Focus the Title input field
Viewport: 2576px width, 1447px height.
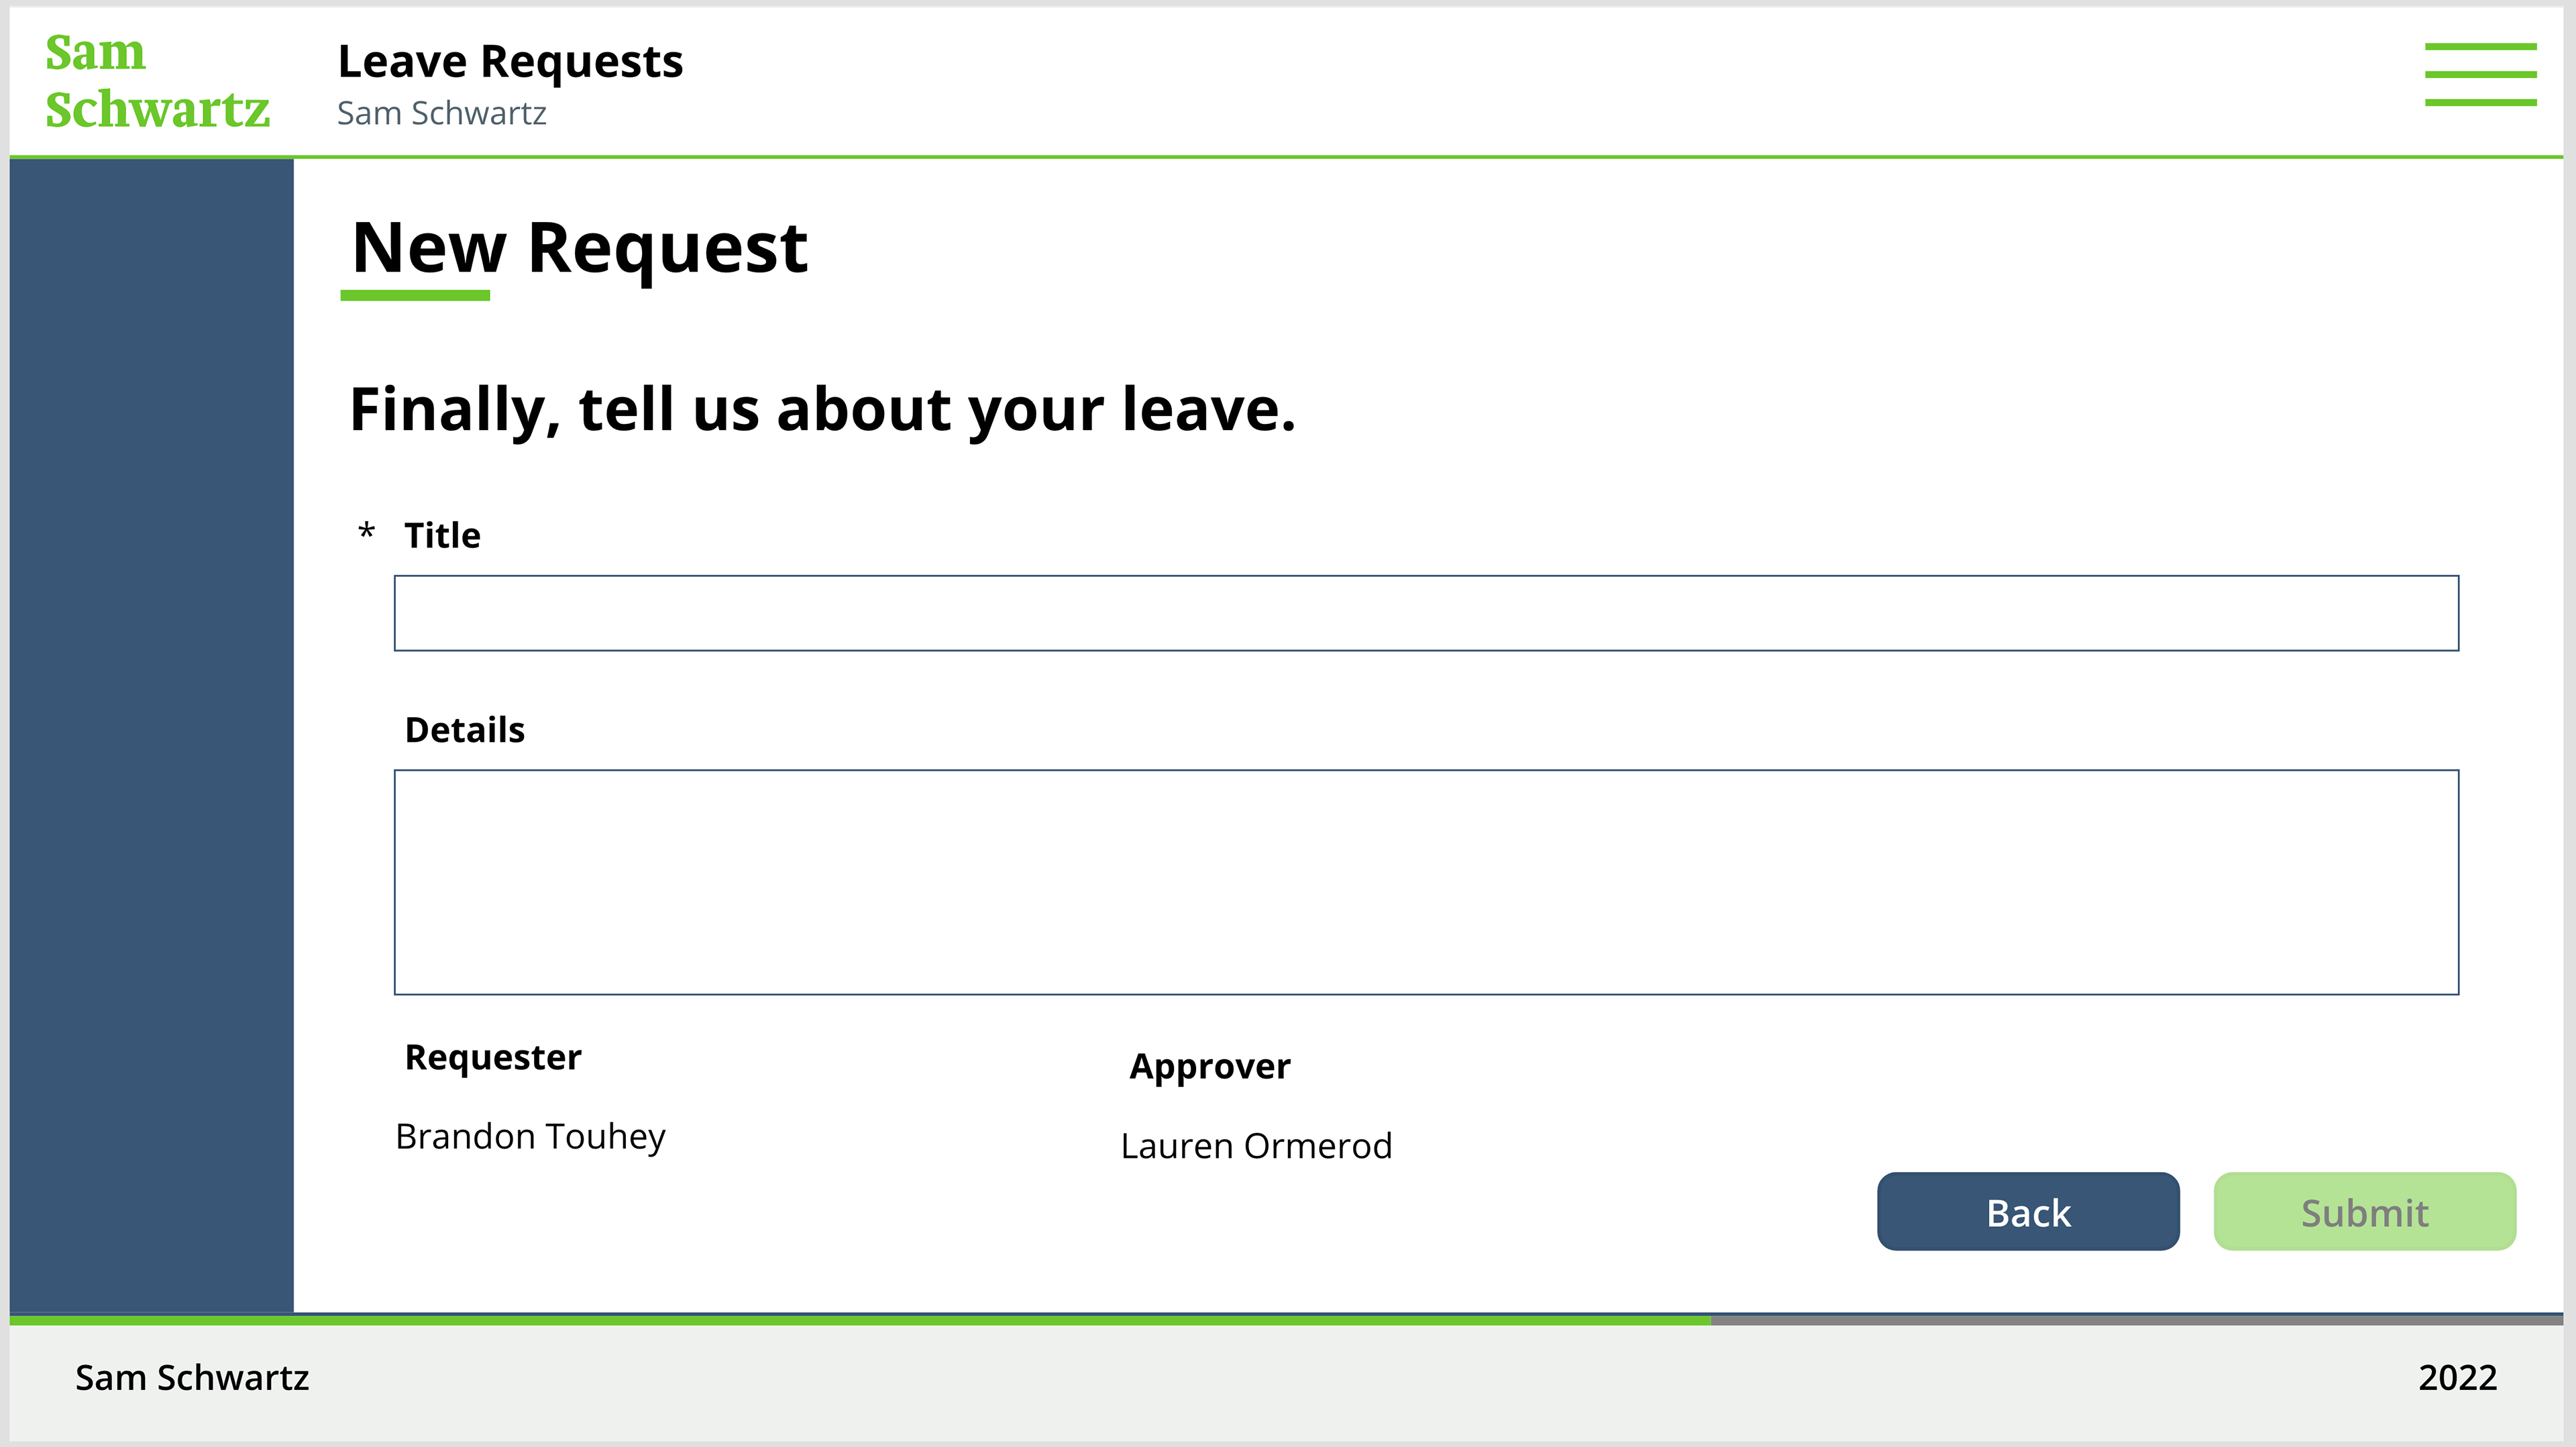(x=1425, y=613)
